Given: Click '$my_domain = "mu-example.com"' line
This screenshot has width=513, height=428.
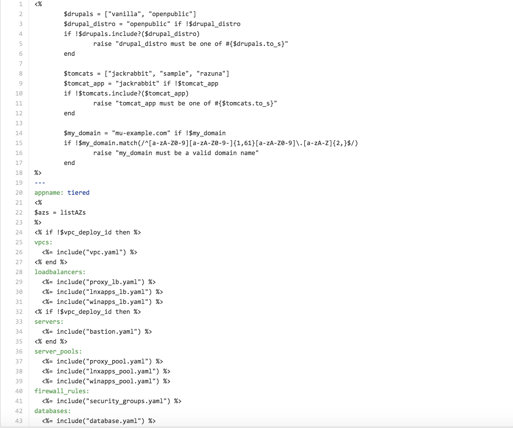Looking at the screenshot, I should 145,133.
